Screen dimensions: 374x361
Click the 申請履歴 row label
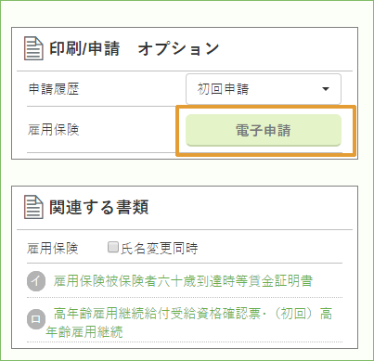54,89
